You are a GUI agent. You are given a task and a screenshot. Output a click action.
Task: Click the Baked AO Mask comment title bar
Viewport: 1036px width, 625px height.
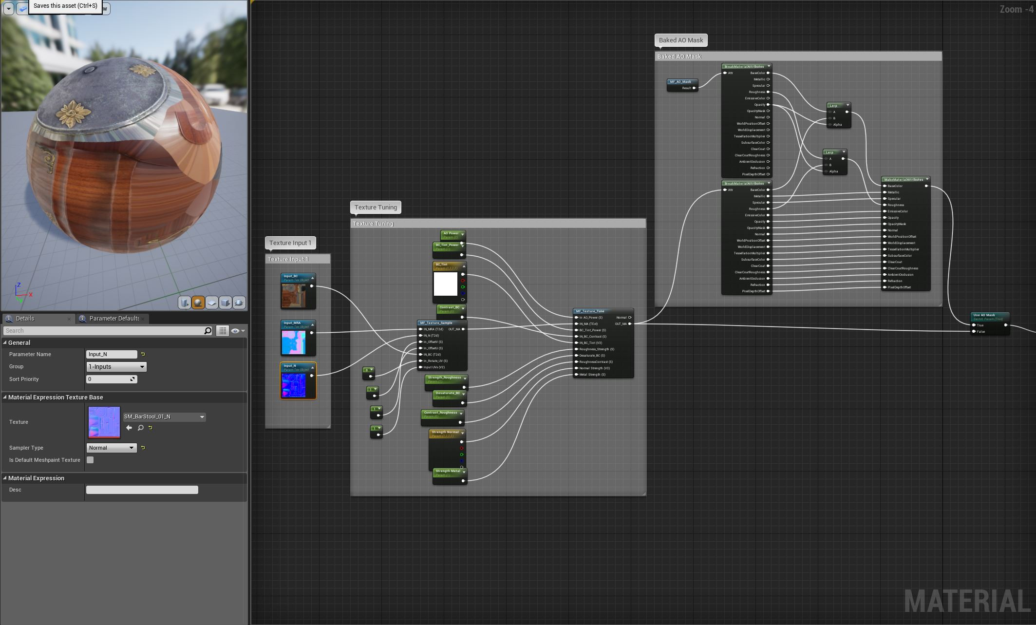(798, 57)
